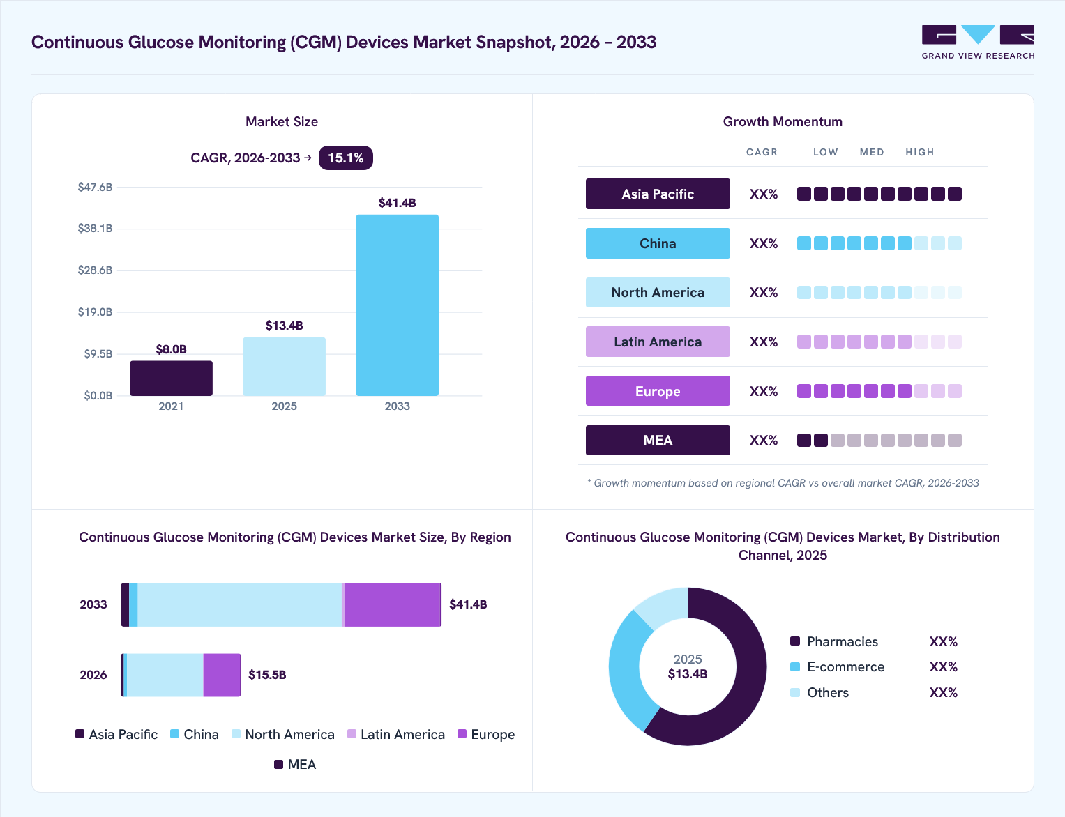Click the snapshot main title heading

point(344,42)
